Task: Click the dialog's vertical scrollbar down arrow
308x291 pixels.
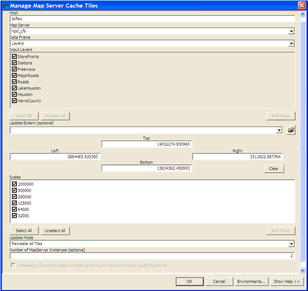Action: (x=302, y=270)
